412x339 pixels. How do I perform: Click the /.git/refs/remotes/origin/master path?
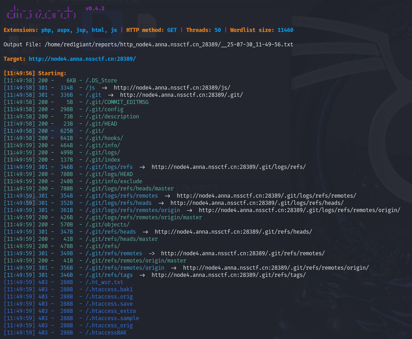136,261
